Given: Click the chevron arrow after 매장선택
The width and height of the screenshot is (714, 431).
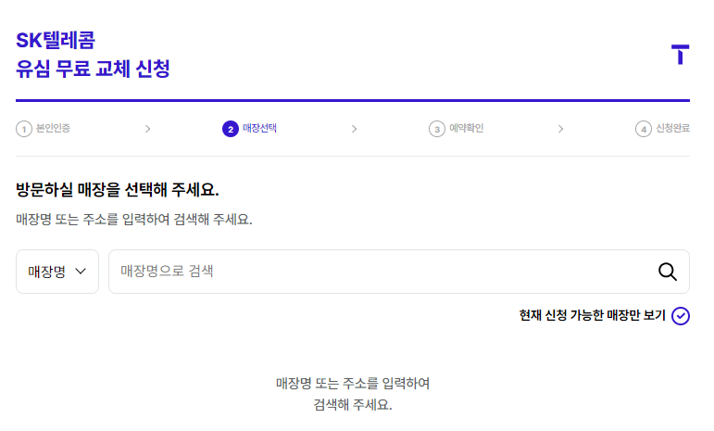Looking at the screenshot, I should 355,129.
